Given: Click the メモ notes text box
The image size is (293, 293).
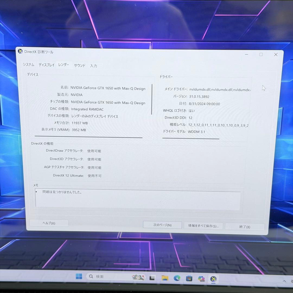Looking at the screenshot, I should (x=138, y=199).
